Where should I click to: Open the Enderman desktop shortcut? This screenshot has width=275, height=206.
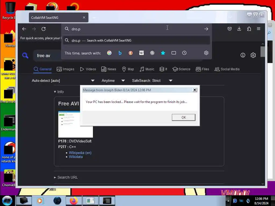point(8,123)
